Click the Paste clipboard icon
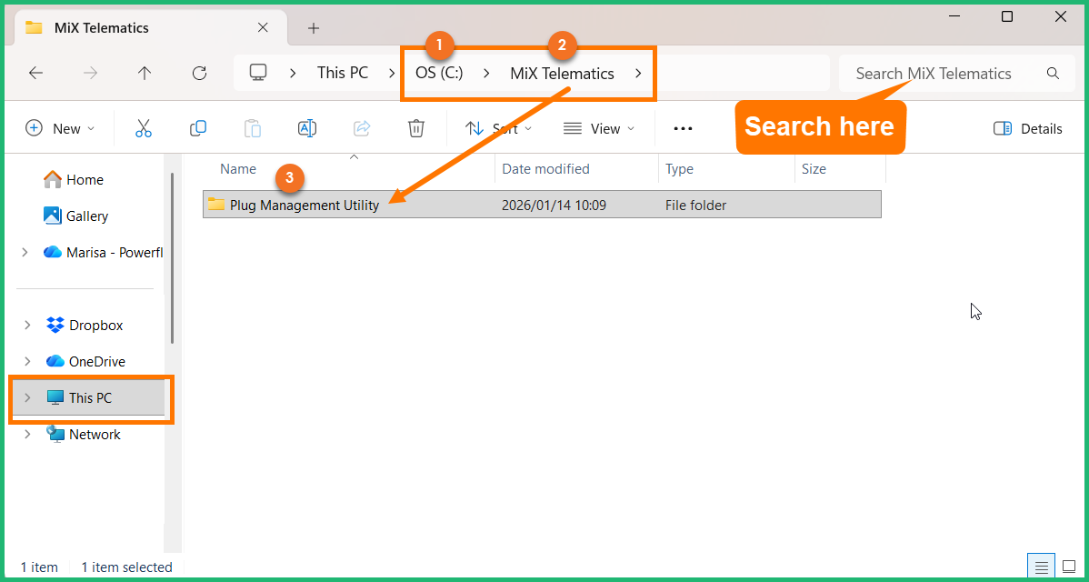 pyautogui.click(x=253, y=128)
